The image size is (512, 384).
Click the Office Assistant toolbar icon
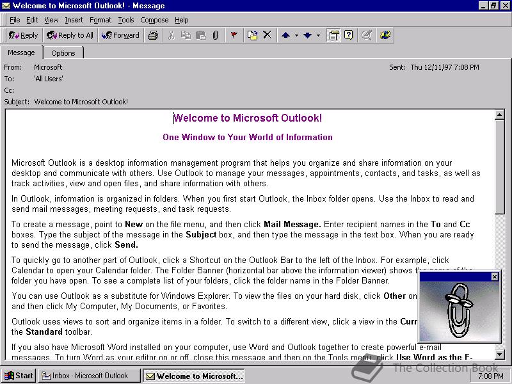pyautogui.click(x=385, y=35)
